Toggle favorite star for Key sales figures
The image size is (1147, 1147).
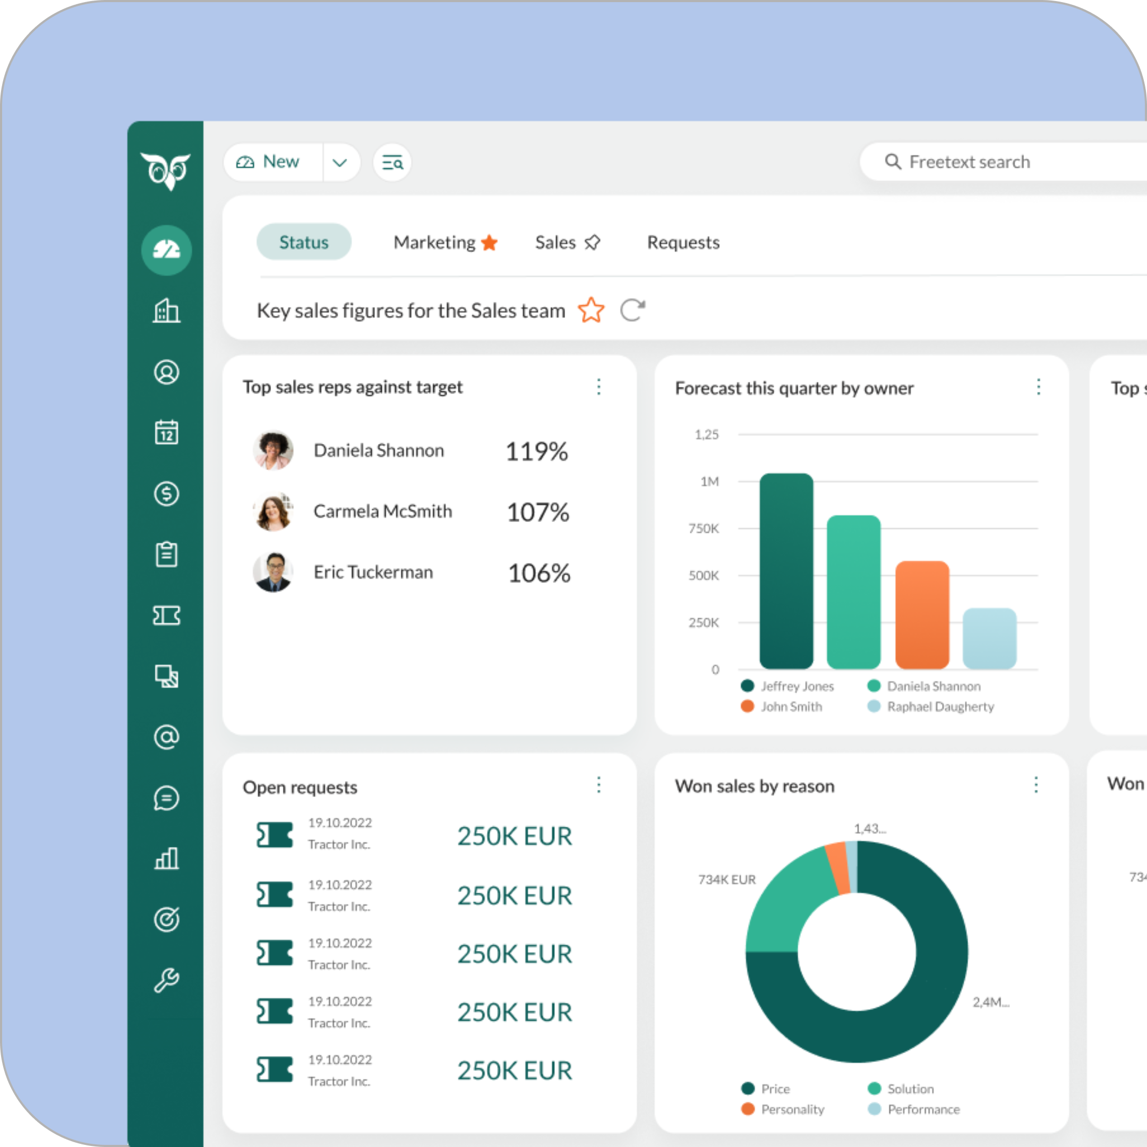pyautogui.click(x=592, y=310)
